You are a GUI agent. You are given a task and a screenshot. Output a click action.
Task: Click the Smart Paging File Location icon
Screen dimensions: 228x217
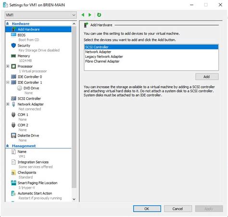pyautogui.click(x=13, y=183)
